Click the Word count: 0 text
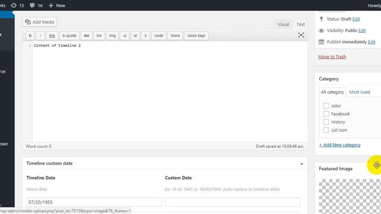Image resolution: width=381 pixels, height=214 pixels. 39,146
